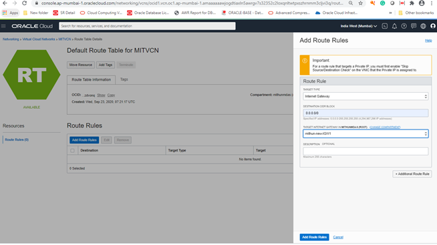Go to MITVCN breadcrumb

point(65,39)
